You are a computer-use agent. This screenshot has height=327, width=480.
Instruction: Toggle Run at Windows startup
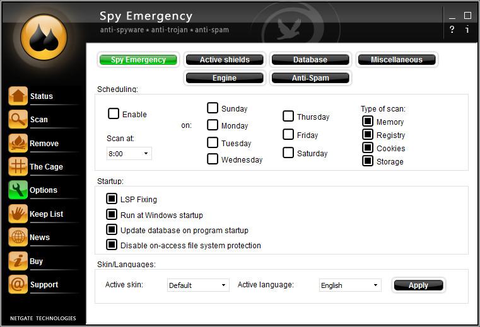coord(112,214)
